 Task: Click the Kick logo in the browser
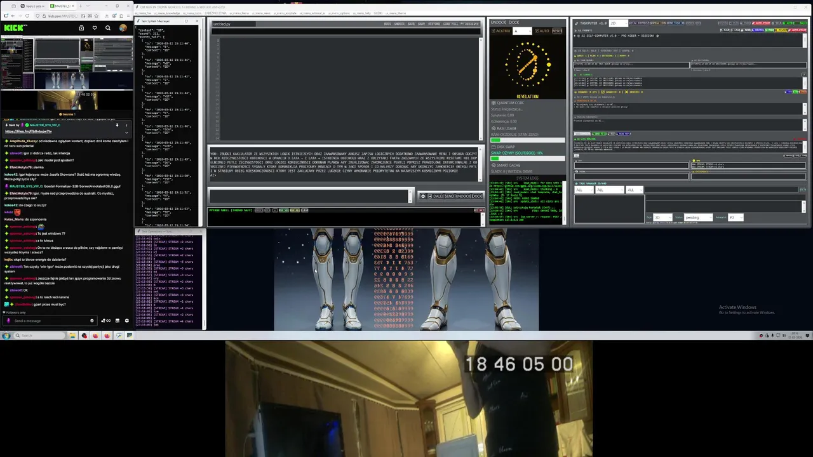tap(15, 28)
